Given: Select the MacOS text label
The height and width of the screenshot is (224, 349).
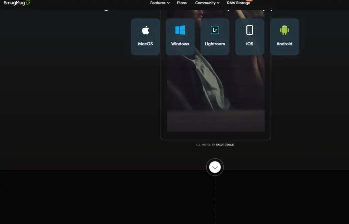Looking at the screenshot, I should pyautogui.click(x=146, y=44).
